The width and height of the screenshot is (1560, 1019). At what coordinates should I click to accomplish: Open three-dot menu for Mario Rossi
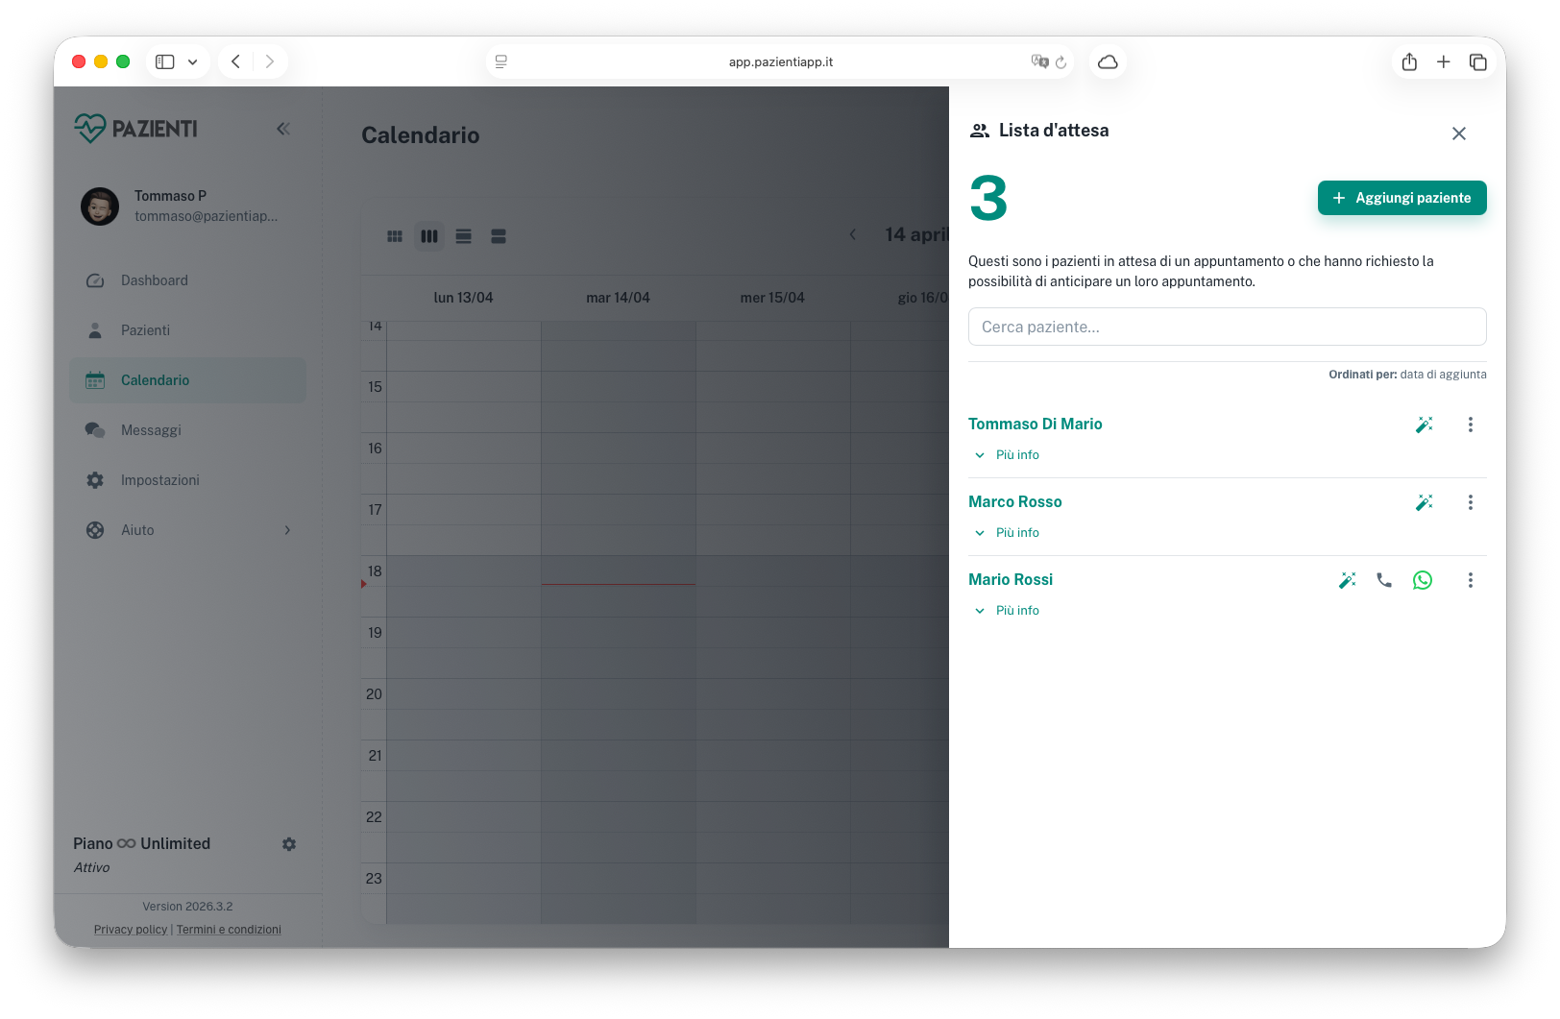point(1470,580)
